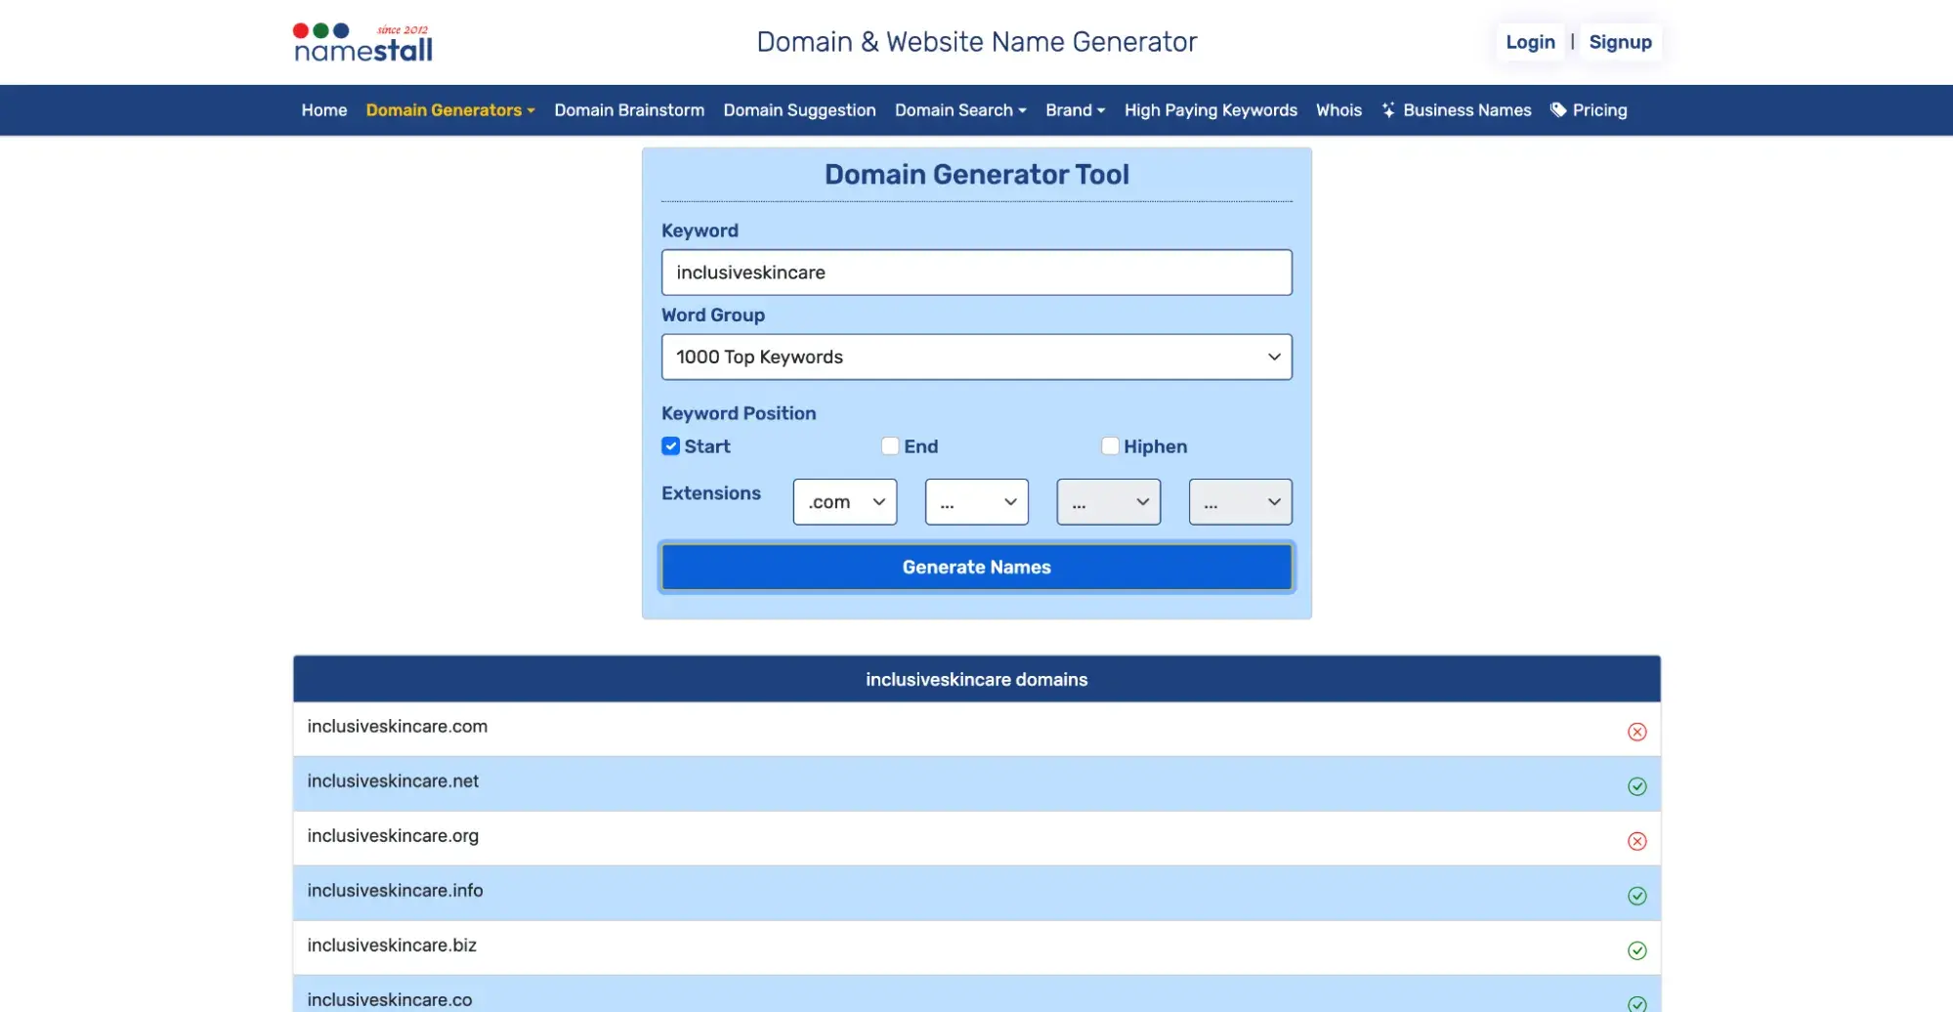Viewport: 1953px width, 1012px height.
Task: Click the unavailable icon for inclusiveskincare.com
Action: click(1636, 732)
